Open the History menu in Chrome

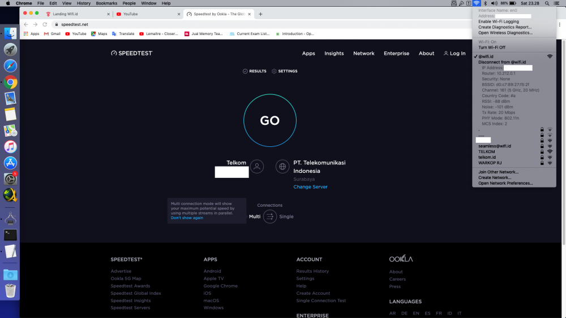click(83, 3)
